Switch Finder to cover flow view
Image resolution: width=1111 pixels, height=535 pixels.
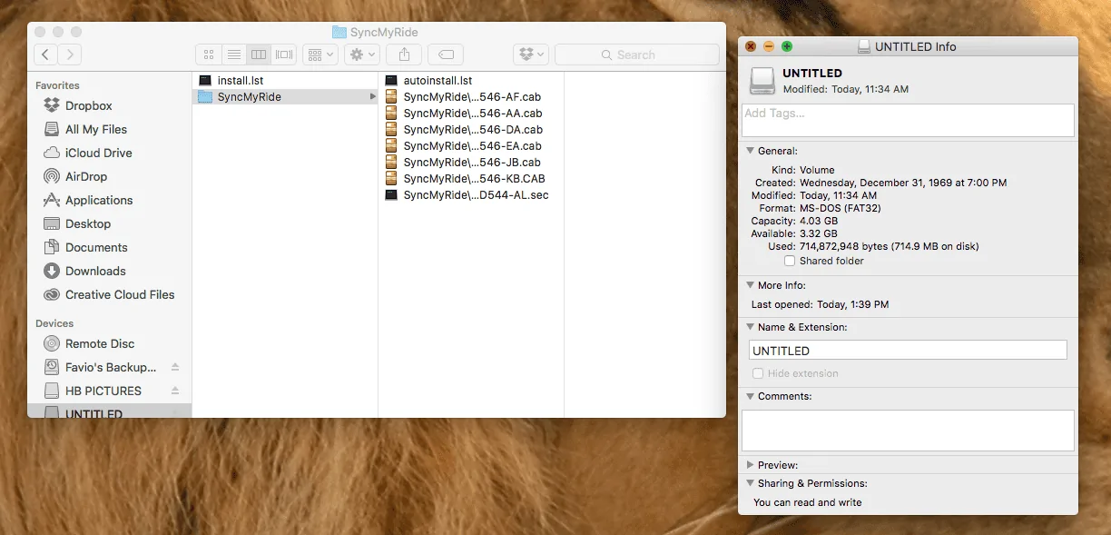coord(284,54)
